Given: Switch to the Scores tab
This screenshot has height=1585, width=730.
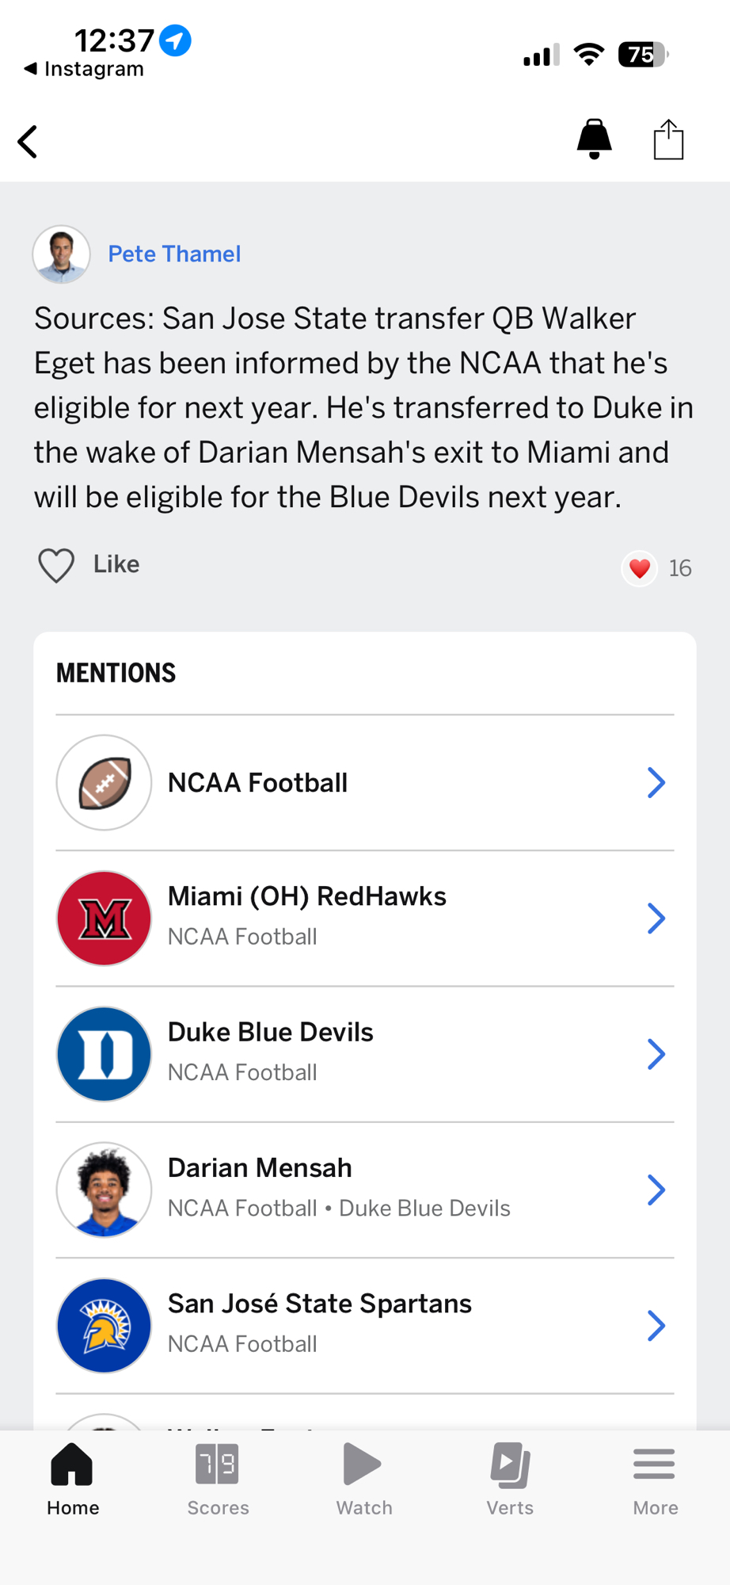Looking at the screenshot, I should pyautogui.click(x=218, y=1479).
